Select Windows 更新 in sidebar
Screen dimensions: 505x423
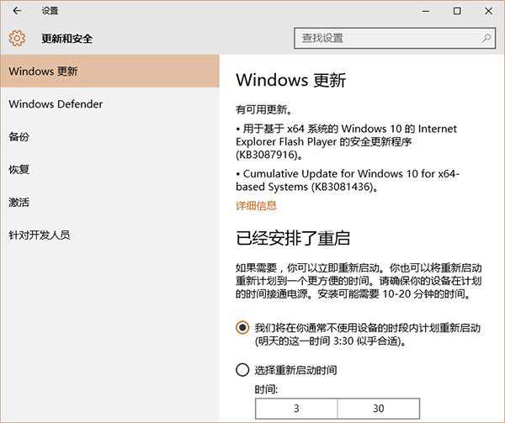coord(109,71)
